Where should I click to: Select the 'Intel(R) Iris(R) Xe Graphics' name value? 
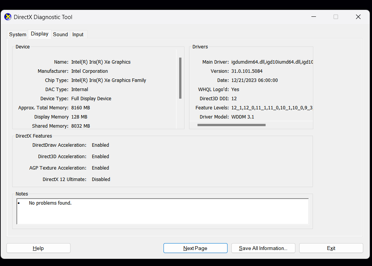101,62
